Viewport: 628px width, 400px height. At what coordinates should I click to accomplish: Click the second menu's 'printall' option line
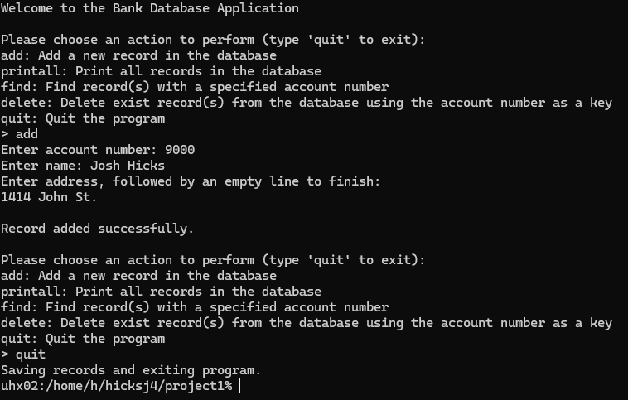161,292
